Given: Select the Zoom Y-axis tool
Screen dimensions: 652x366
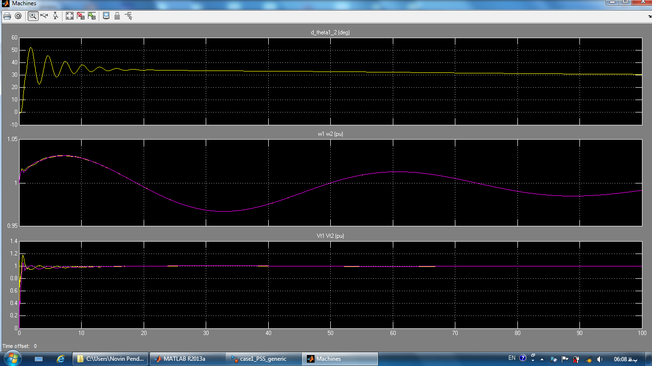Looking at the screenshot, I should click(55, 16).
